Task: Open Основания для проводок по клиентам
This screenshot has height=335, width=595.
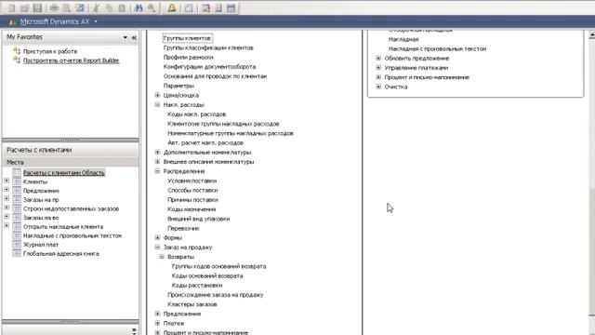Action: [215, 76]
